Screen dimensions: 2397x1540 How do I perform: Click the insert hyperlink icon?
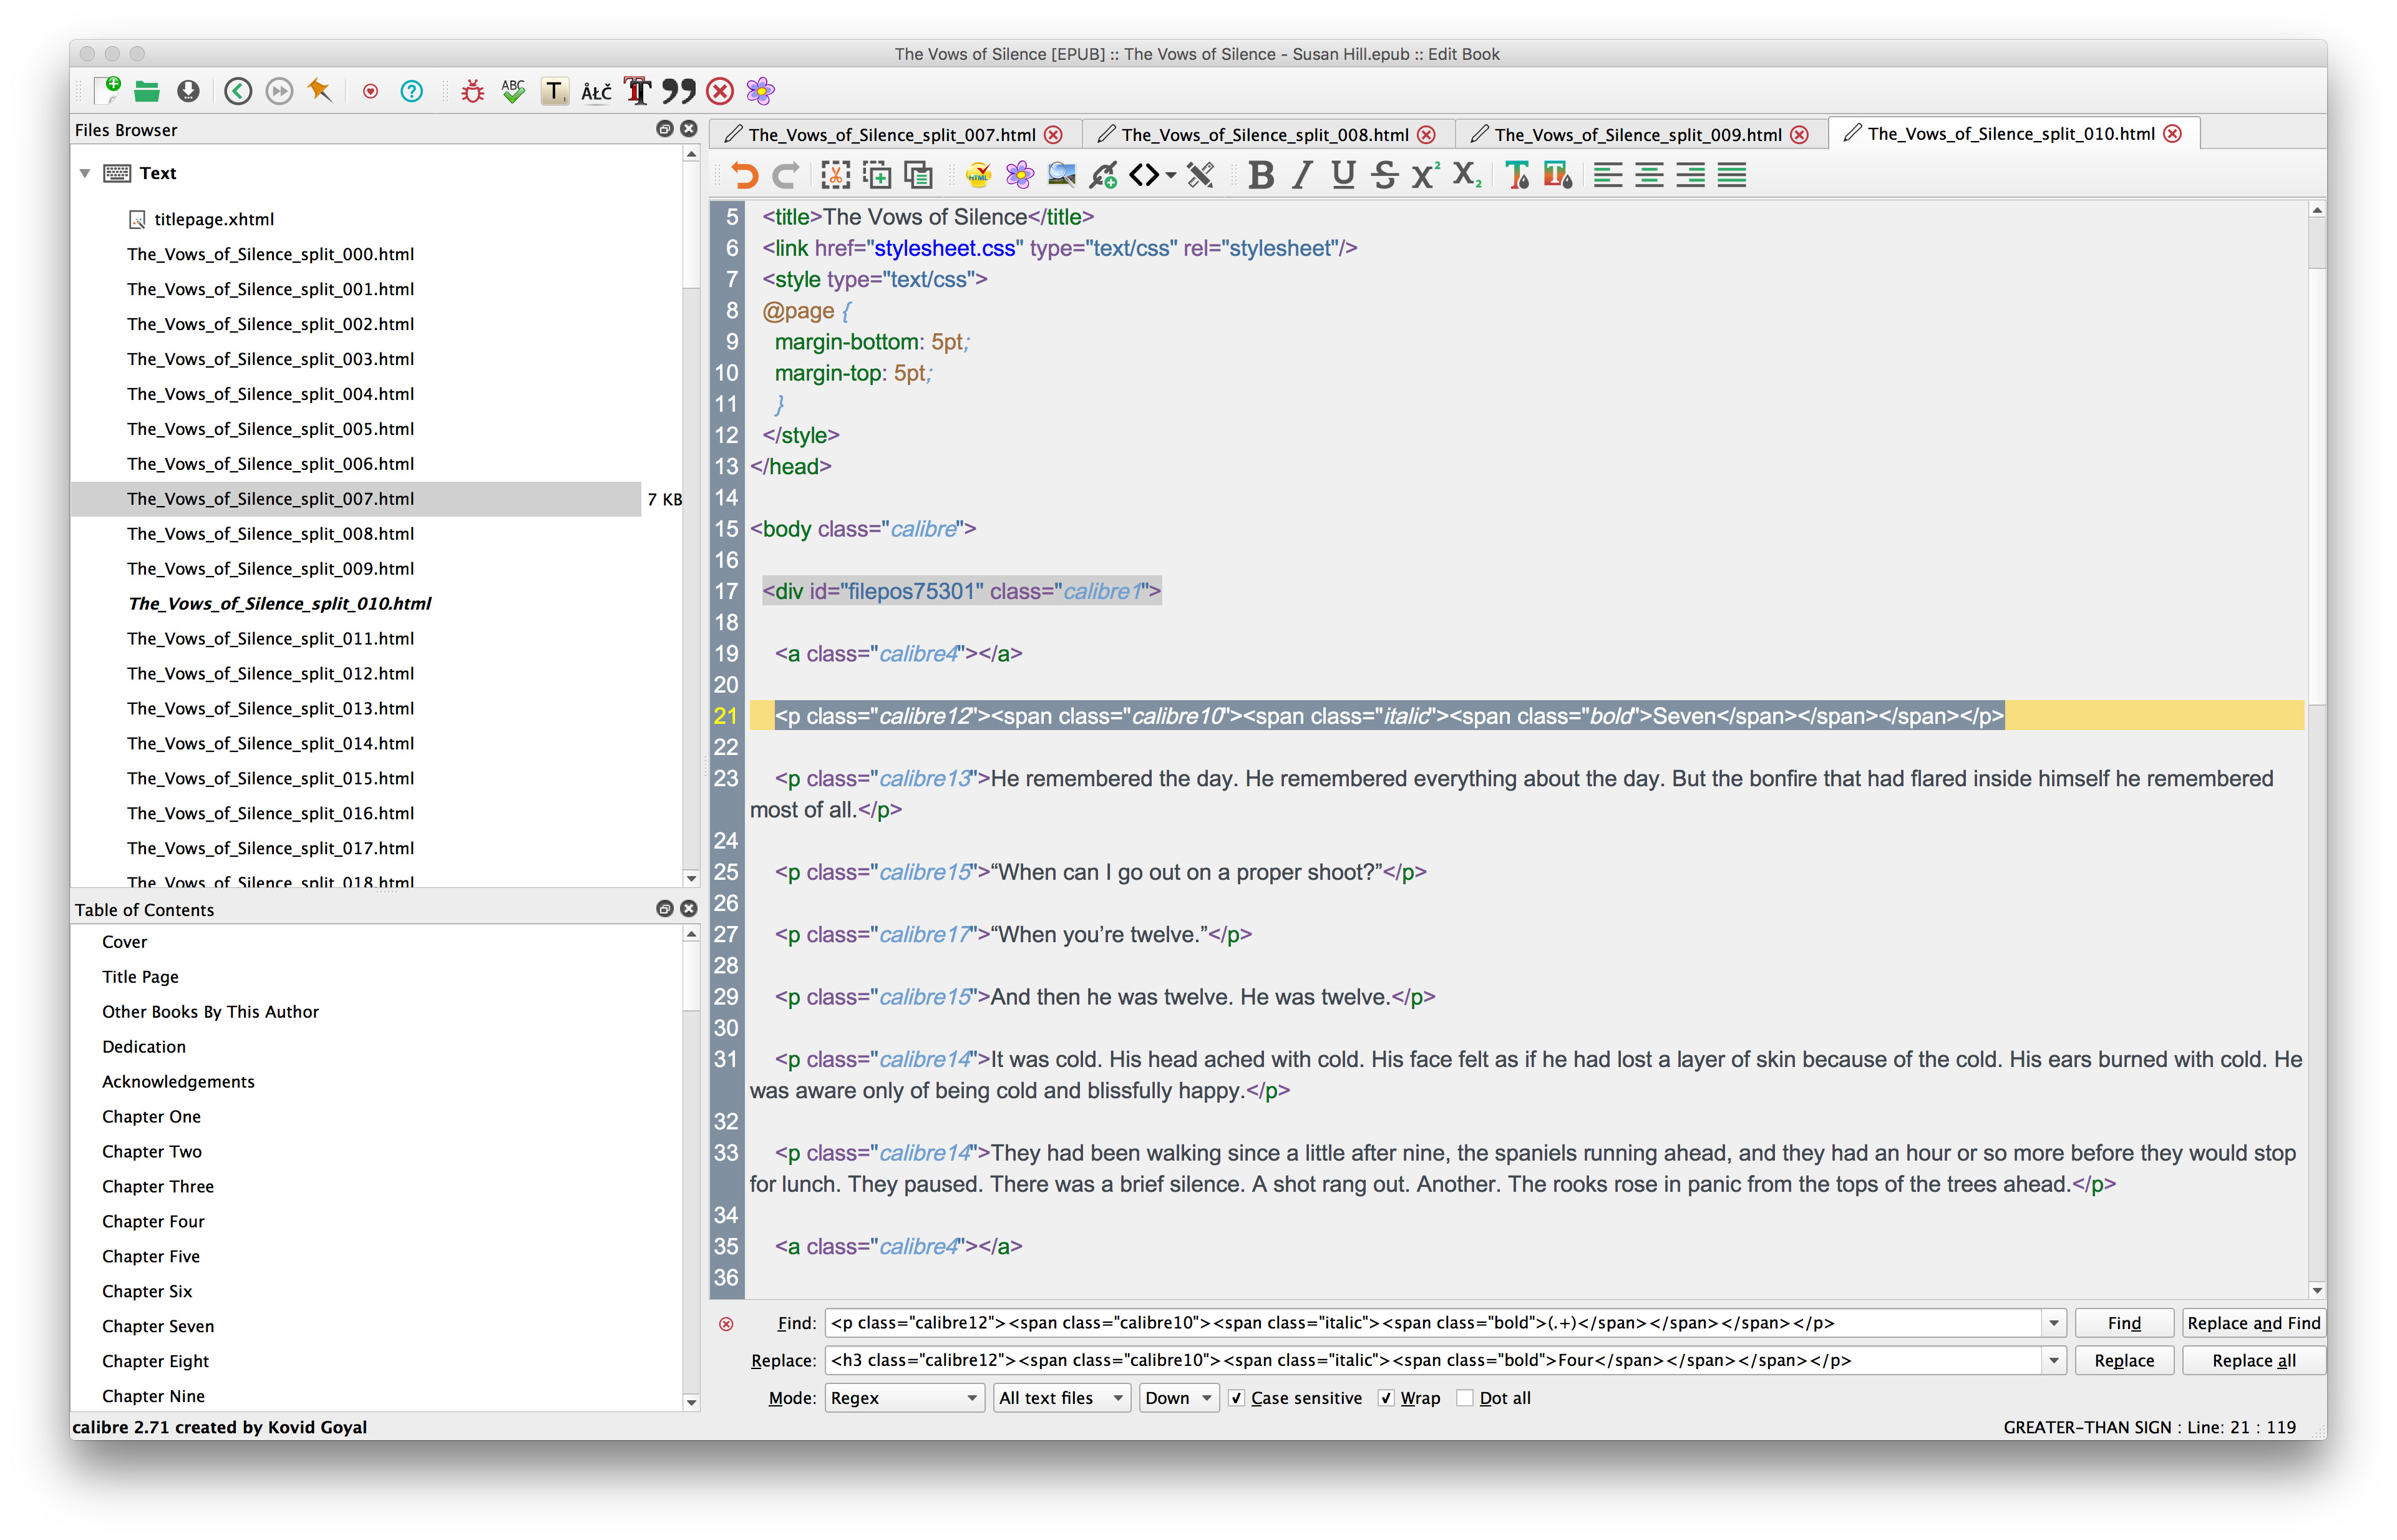coord(1102,175)
